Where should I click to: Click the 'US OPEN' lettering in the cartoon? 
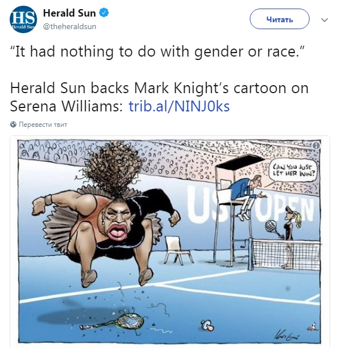click(x=250, y=204)
